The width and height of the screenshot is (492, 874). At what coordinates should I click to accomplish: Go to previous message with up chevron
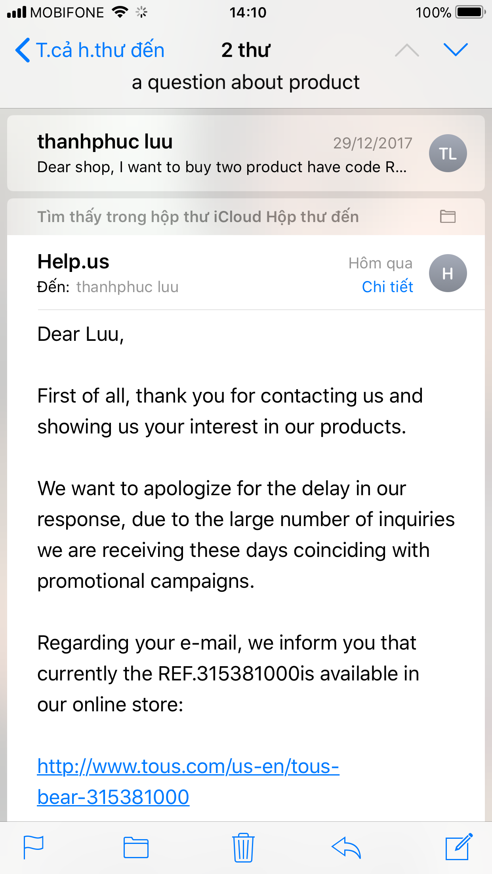407,50
